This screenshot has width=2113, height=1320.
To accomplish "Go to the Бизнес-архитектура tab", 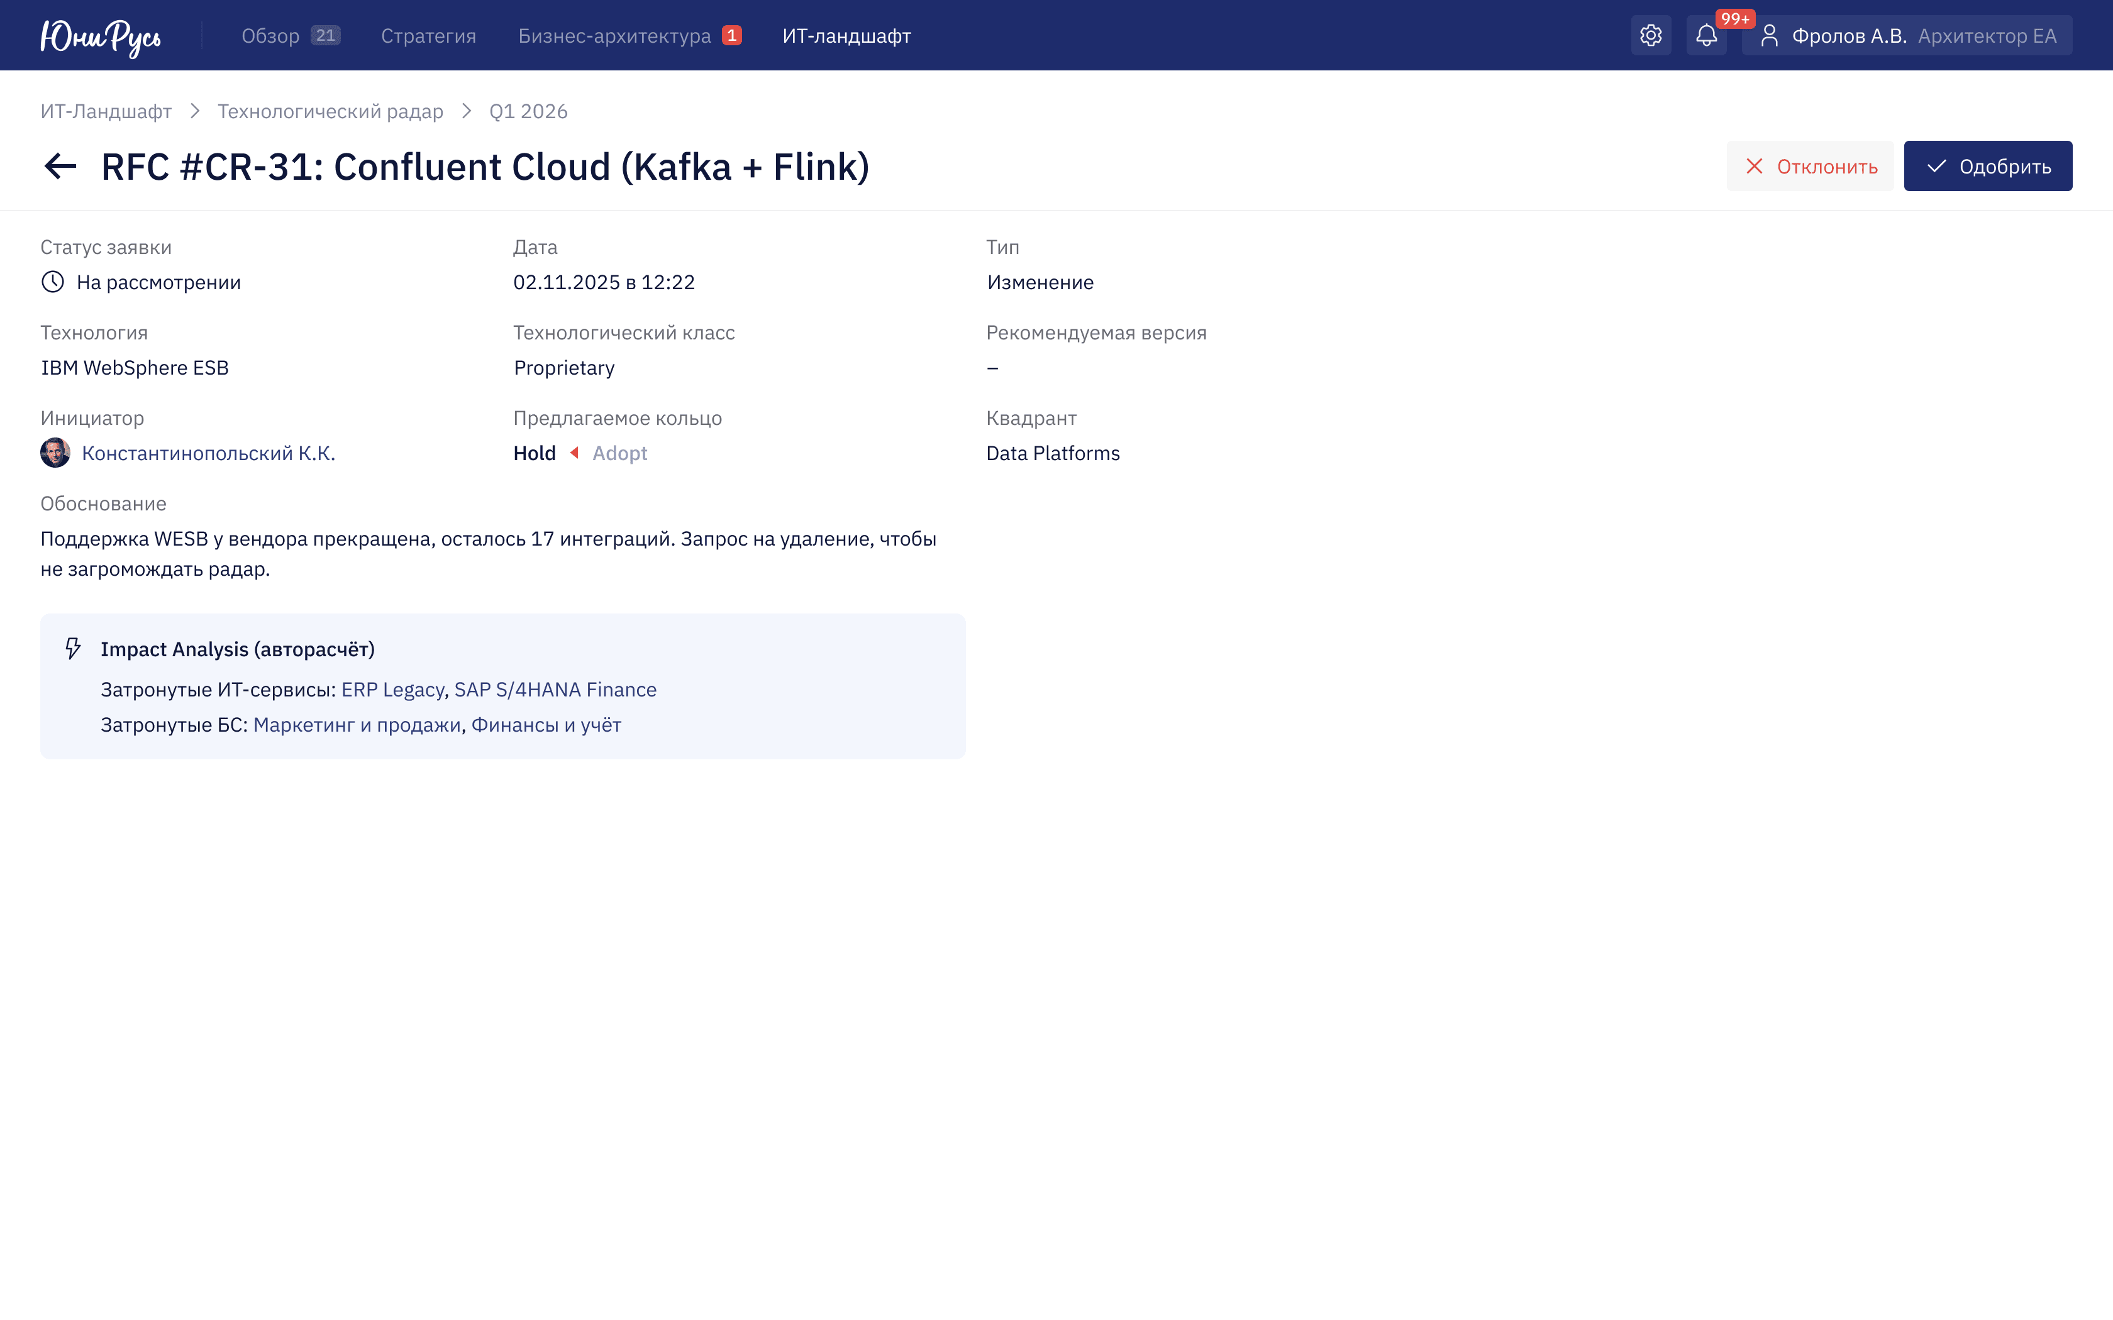I will click(614, 36).
